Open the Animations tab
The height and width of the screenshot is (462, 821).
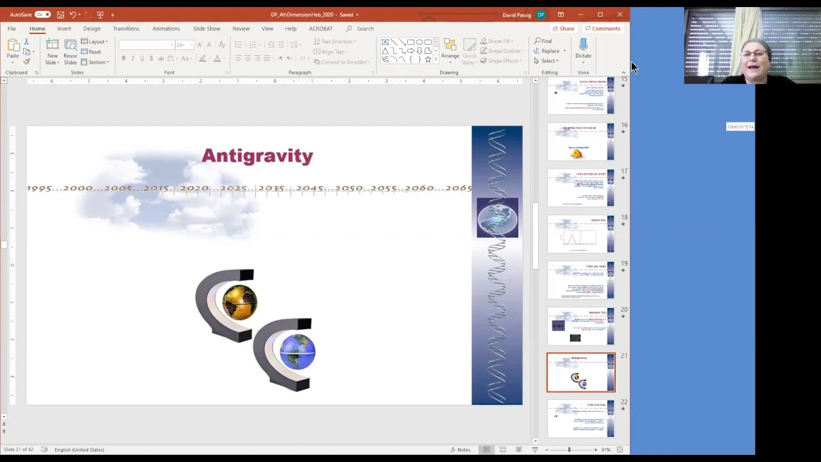coord(166,28)
